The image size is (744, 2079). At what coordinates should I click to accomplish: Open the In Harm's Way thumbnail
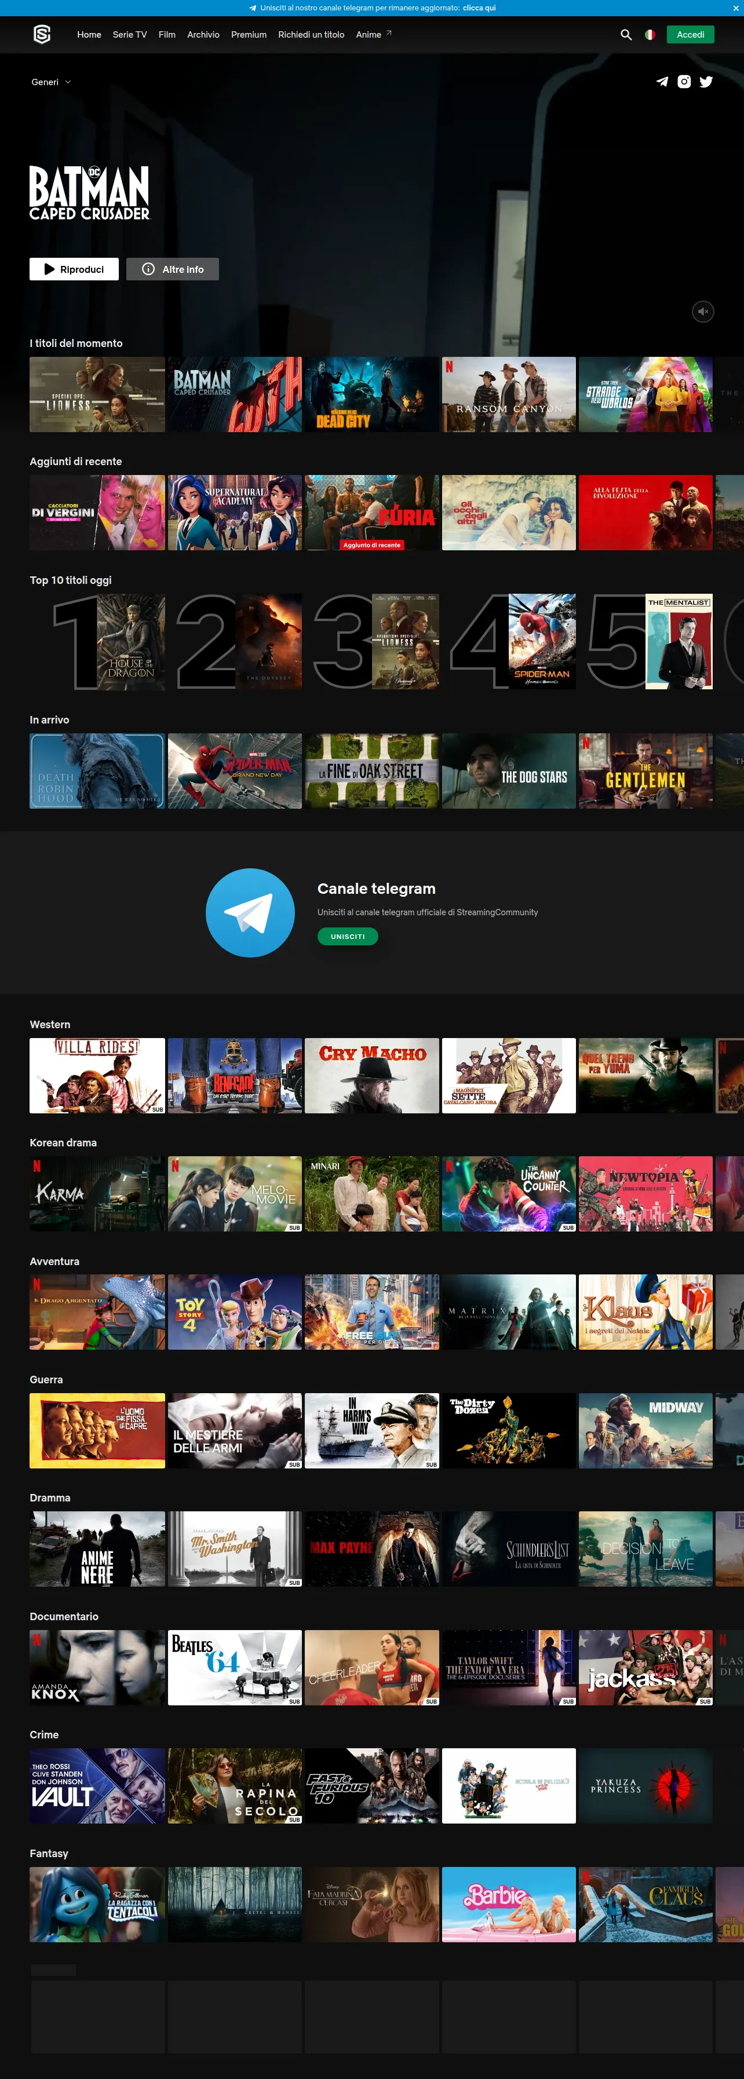pos(372,1431)
